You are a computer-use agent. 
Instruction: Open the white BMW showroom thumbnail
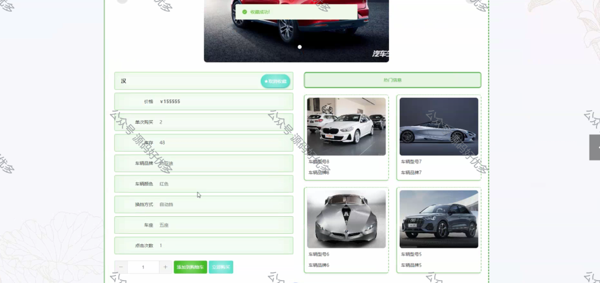pyautogui.click(x=346, y=127)
